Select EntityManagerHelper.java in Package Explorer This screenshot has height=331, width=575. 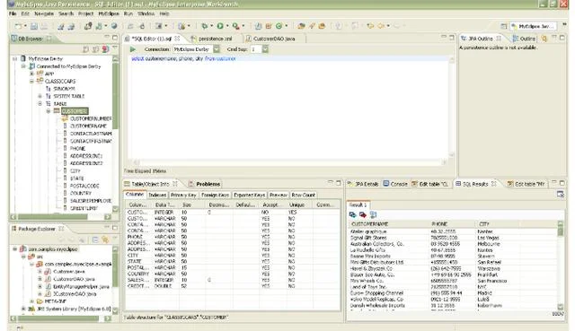coord(81,287)
